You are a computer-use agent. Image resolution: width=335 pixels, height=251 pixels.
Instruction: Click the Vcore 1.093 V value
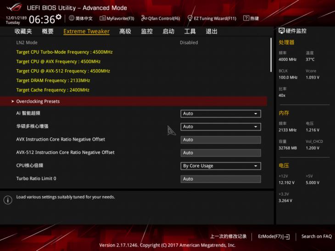coord(313,77)
